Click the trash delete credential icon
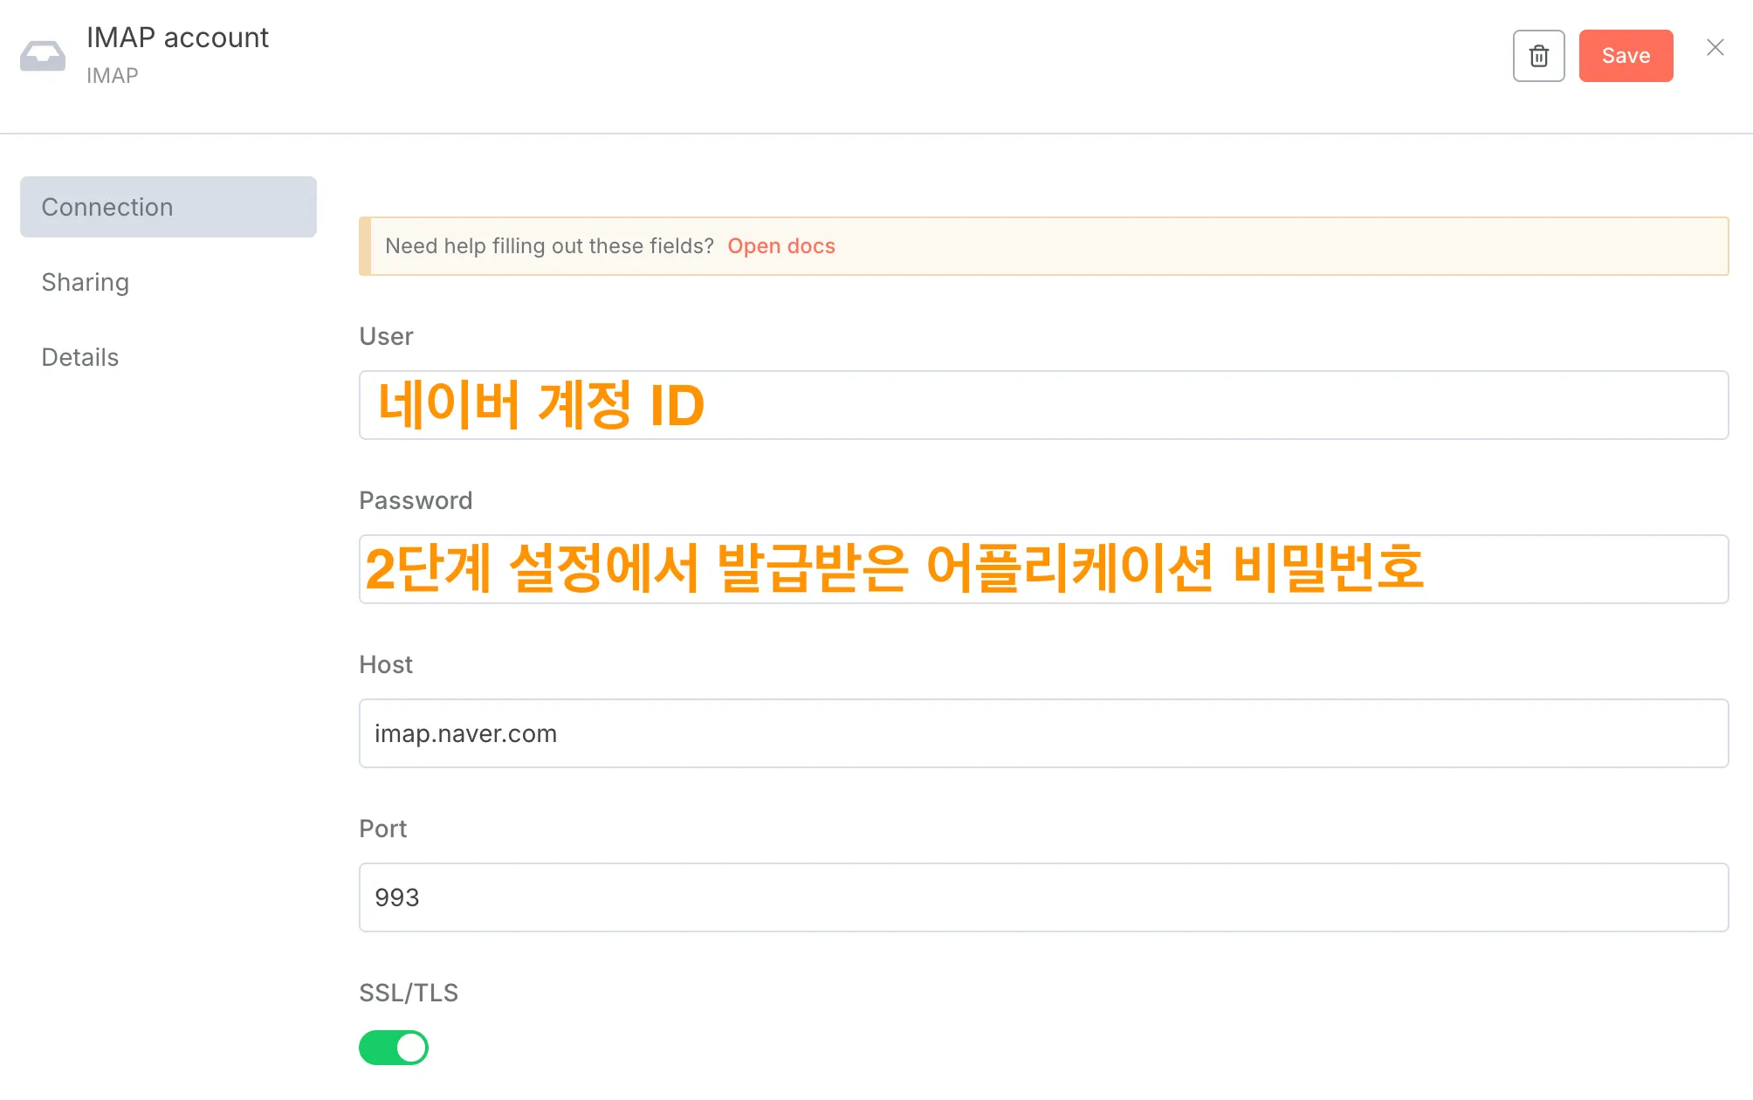1753x1100 pixels. coord(1538,56)
